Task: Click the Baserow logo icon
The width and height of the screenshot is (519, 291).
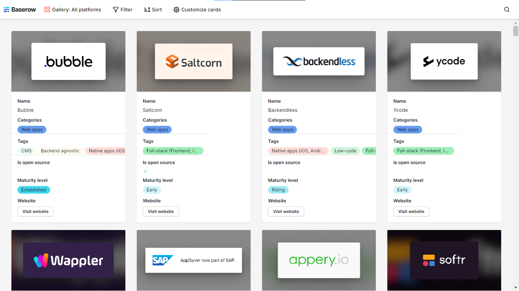Action: [x=6, y=9]
